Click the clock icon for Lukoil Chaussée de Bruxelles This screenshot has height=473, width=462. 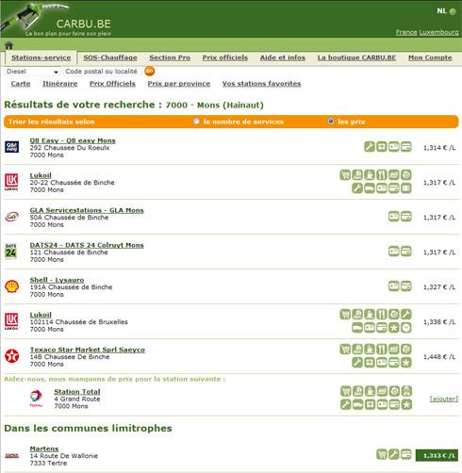click(x=406, y=328)
